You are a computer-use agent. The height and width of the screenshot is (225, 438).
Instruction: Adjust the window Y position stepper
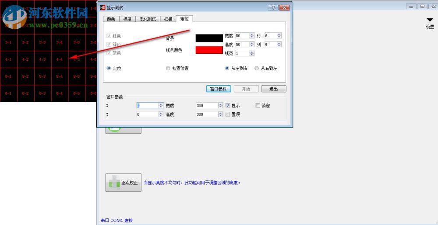point(161,114)
